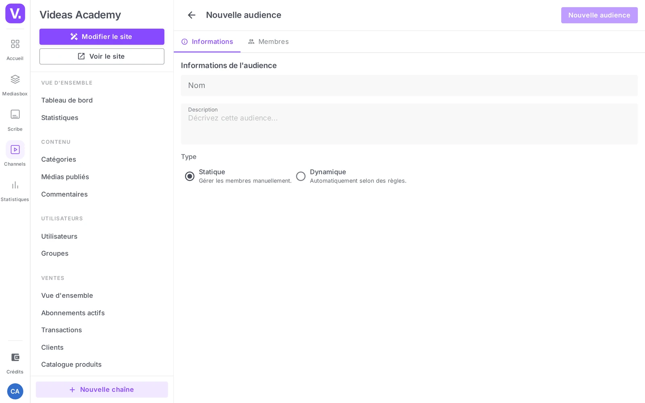Switch to the Membres tab
Image resolution: width=645 pixels, height=403 pixels.
(x=268, y=42)
